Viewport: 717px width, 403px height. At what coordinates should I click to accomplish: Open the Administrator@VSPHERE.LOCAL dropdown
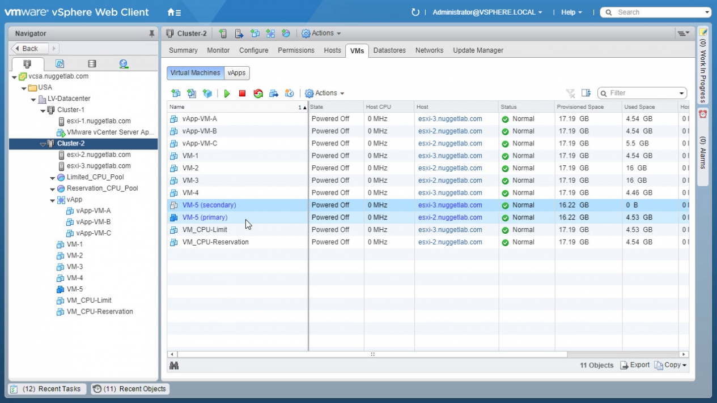487,12
